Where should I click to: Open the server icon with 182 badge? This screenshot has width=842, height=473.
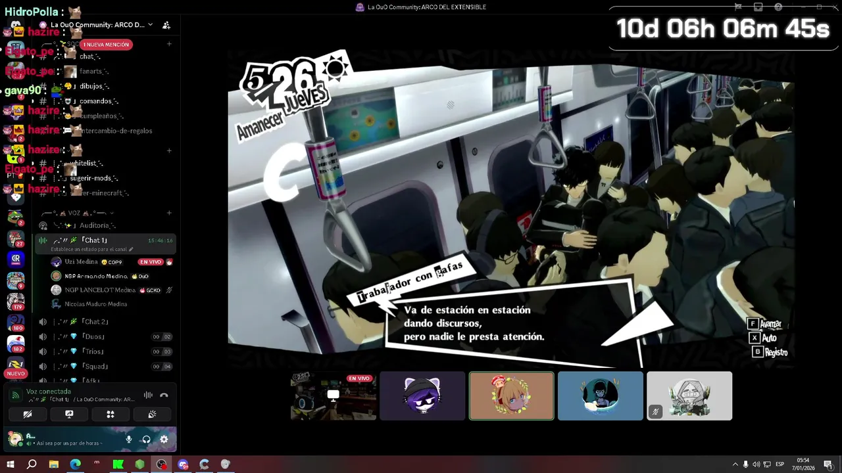[16, 344]
